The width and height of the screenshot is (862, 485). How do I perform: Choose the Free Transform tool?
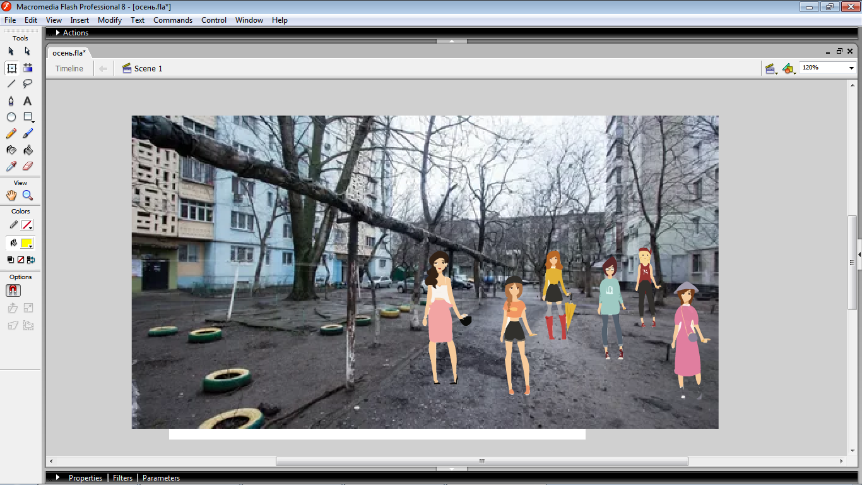[x=11, y=68]
